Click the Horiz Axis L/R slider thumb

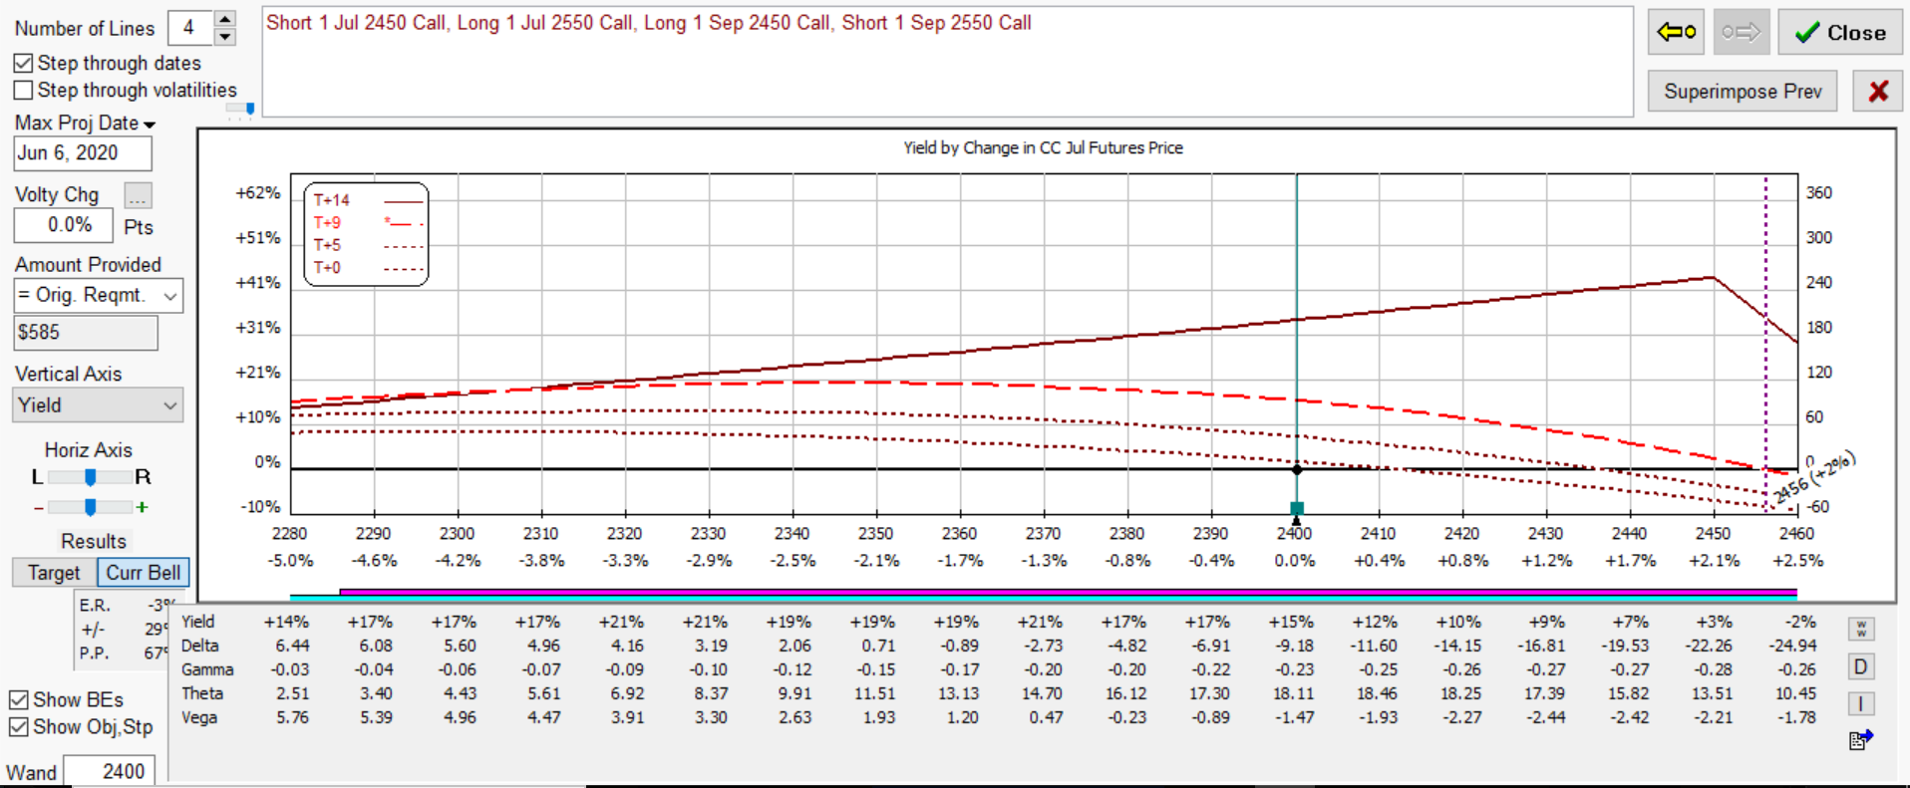[x=91, y=477]
